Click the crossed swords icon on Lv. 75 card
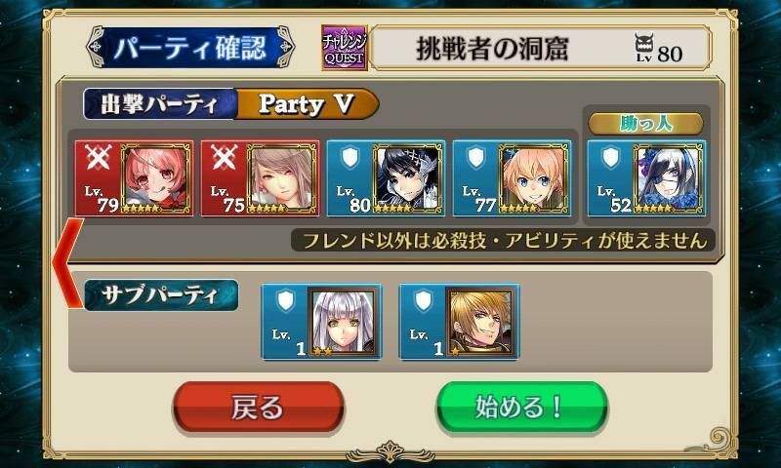 click(x=224, y=158)
